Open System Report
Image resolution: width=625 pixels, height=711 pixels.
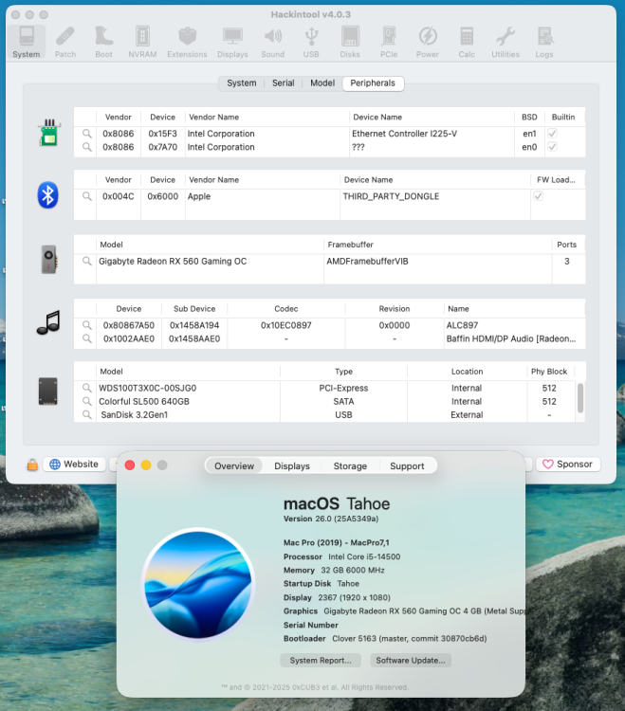321,660
